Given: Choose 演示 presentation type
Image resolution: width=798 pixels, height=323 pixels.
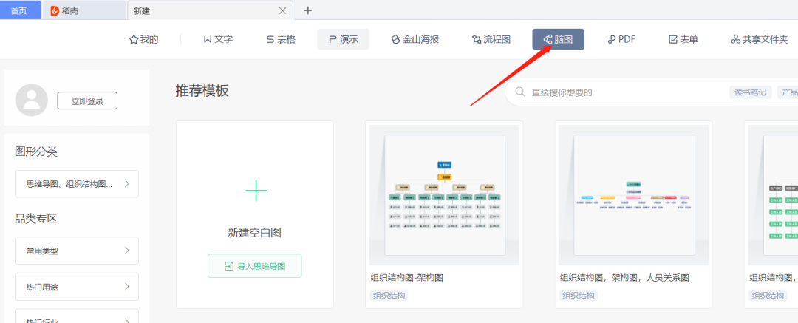Looking at the screenshot, I should (343, 39).
